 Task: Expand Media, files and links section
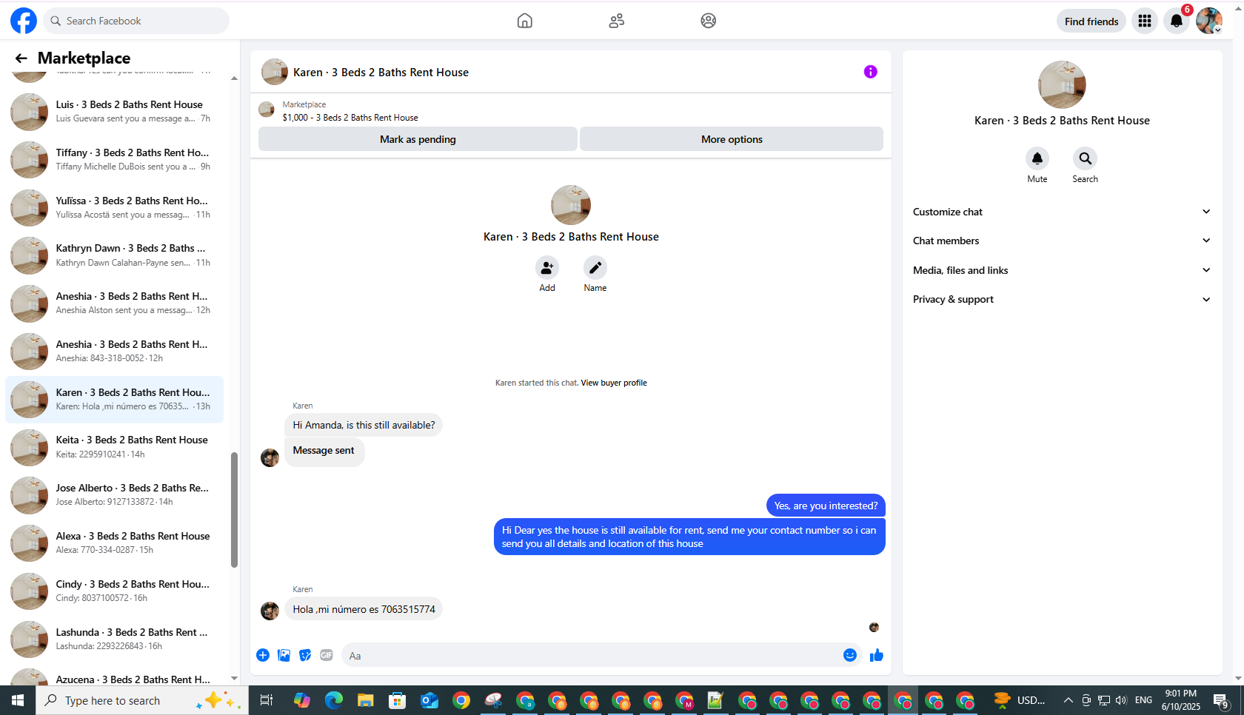pos(1061,270)
